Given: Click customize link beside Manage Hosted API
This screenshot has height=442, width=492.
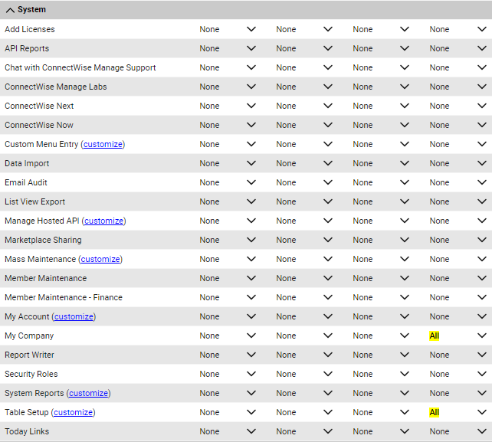Looking at the screenshot, I should pyautogui.click(x=104, y=221).
